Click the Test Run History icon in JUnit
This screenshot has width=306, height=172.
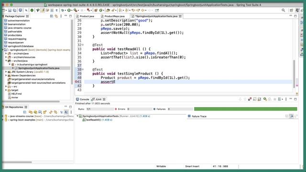tap(280, 99)
